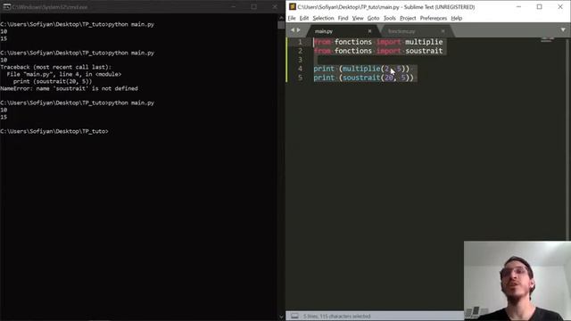
Task: Minimize the cmd.exe window
Action: (x=233, y=7)
